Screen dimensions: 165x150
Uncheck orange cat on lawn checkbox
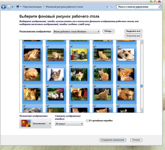click(95, 86)
